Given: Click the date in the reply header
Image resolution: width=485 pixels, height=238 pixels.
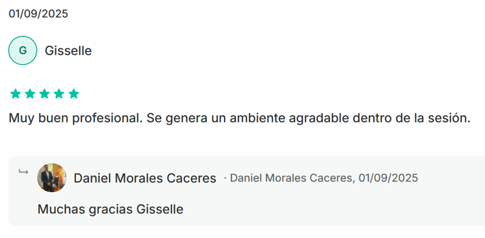Looking at the screenshot, I should (x=388, y=178).
